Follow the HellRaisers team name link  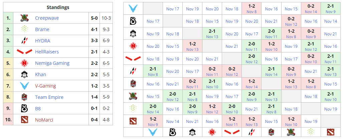47,52
